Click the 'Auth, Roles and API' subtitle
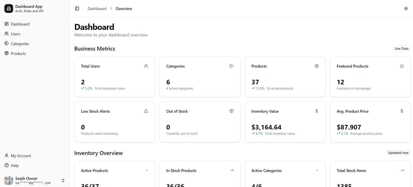This screenshot has height=187, width=413. 29,11
